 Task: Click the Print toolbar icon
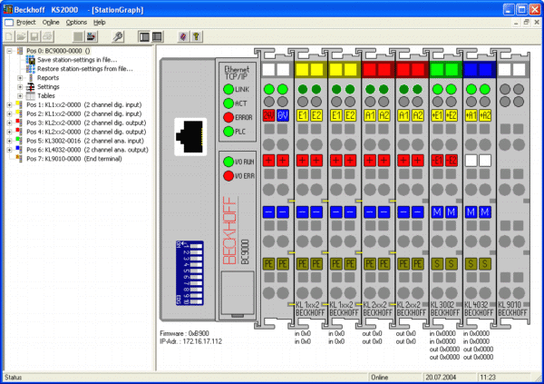tap(47, 36)
